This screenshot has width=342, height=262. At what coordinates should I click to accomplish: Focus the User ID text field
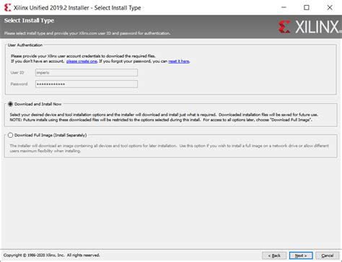pos(87,73)
